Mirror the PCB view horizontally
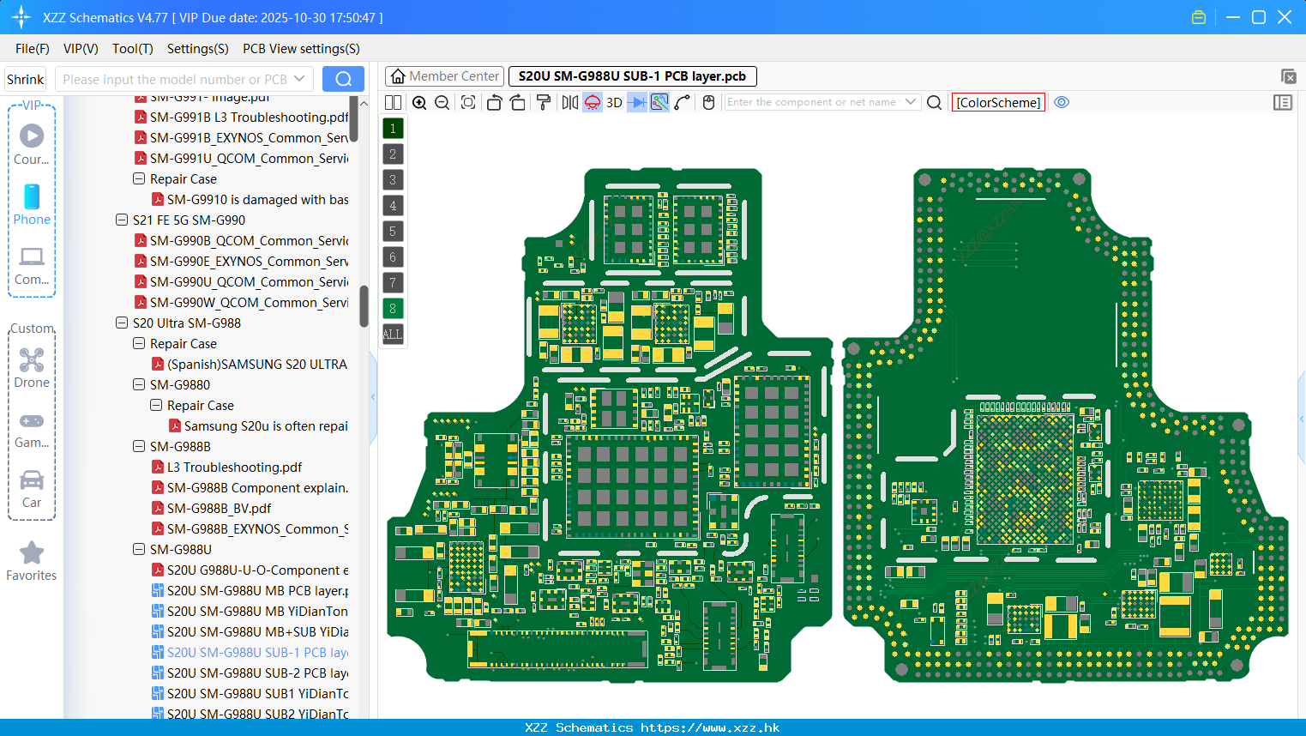1306x736 pixels. tap(570, 102)
